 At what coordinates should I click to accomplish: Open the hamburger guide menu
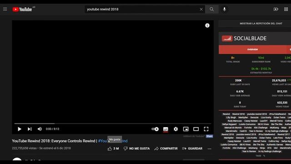[5, 9]
